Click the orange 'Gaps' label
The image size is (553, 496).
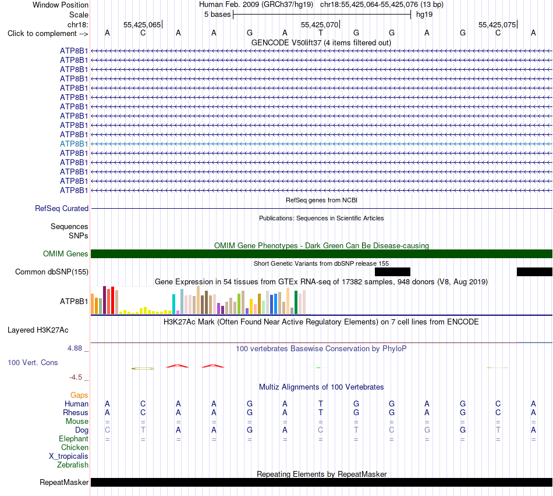coord(79,395)
